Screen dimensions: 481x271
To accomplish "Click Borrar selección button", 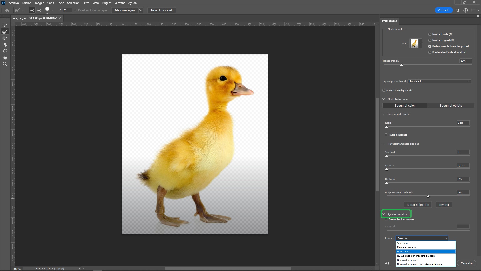I will (418, 205).
